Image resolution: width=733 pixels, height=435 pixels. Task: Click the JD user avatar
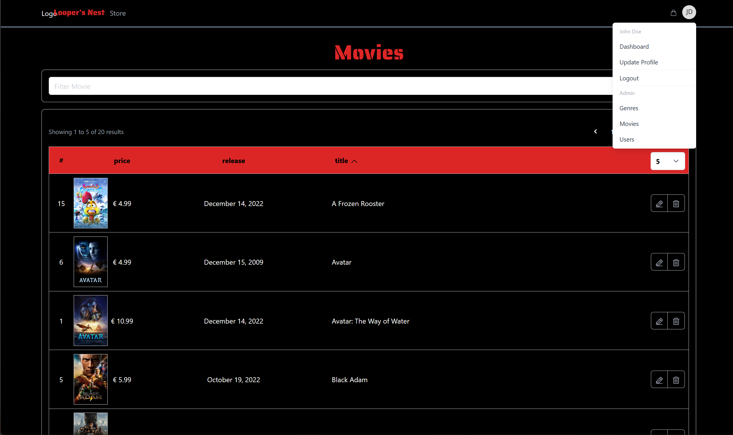(x=689, y=12)
